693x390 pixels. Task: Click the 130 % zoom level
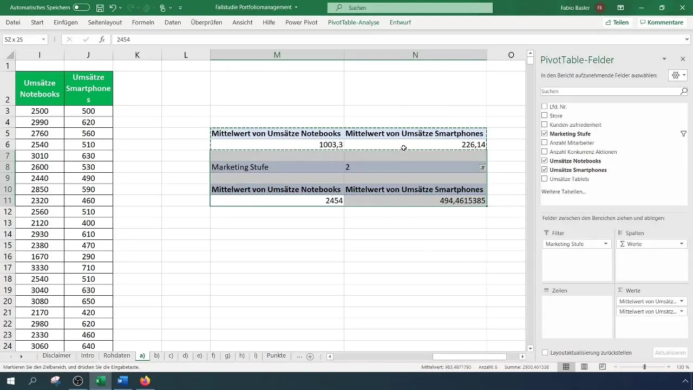point(682,367)
